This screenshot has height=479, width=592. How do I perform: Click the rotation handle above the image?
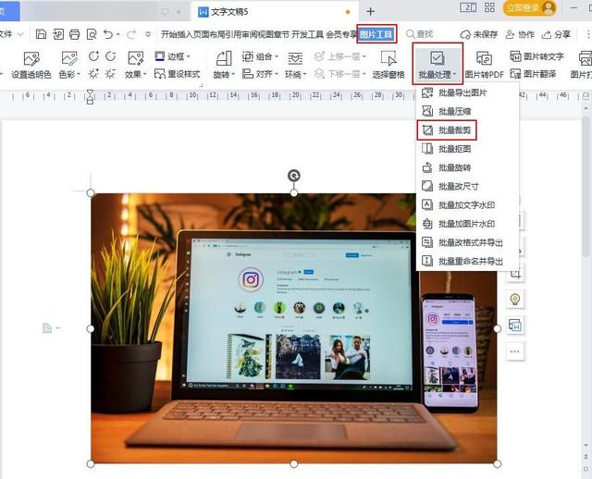(294, 176)
